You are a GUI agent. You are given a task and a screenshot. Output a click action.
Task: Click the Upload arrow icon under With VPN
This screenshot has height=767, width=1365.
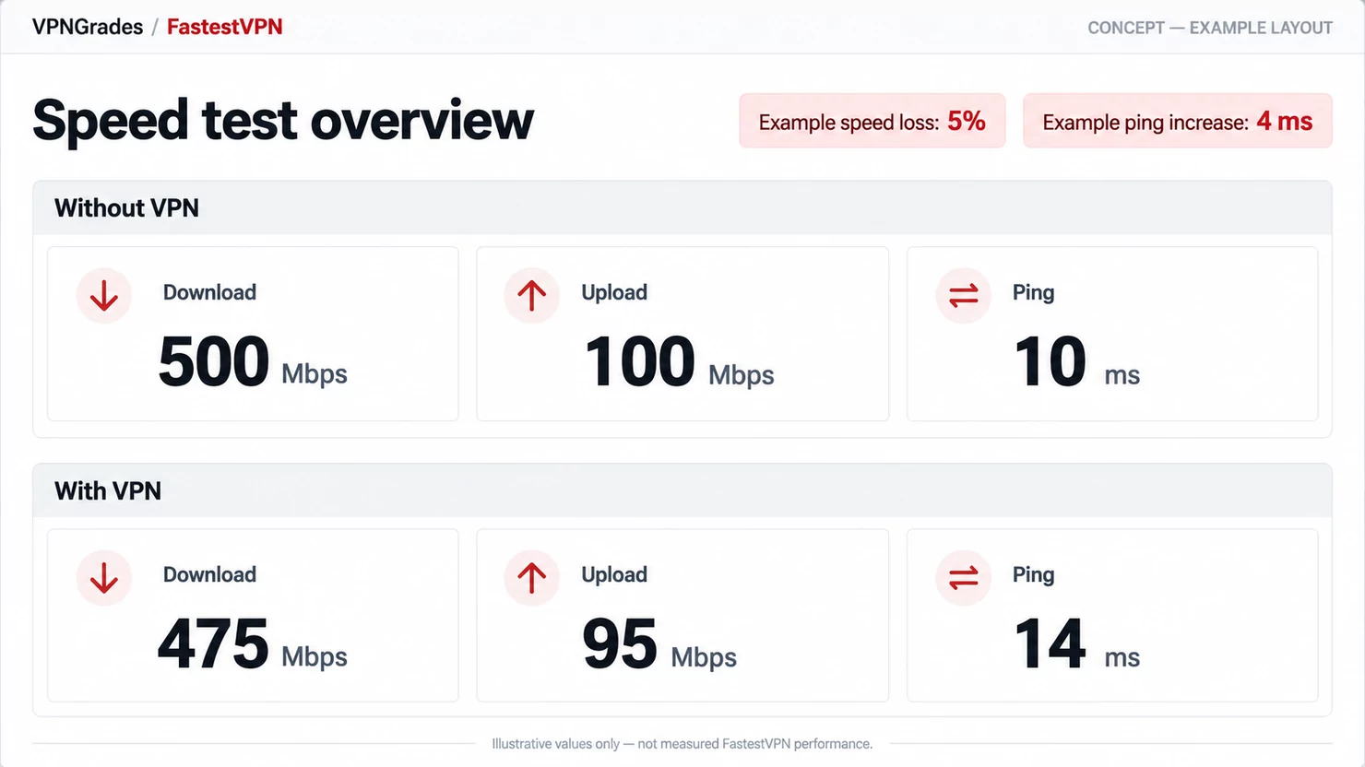click(x=532, y=578)
